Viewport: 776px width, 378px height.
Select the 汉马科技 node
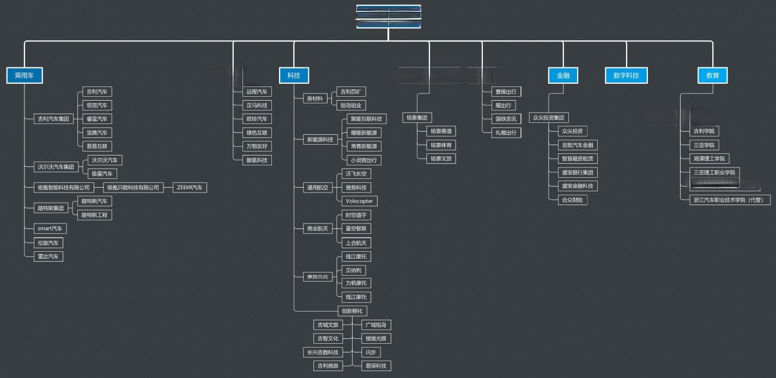coord(257,105)
